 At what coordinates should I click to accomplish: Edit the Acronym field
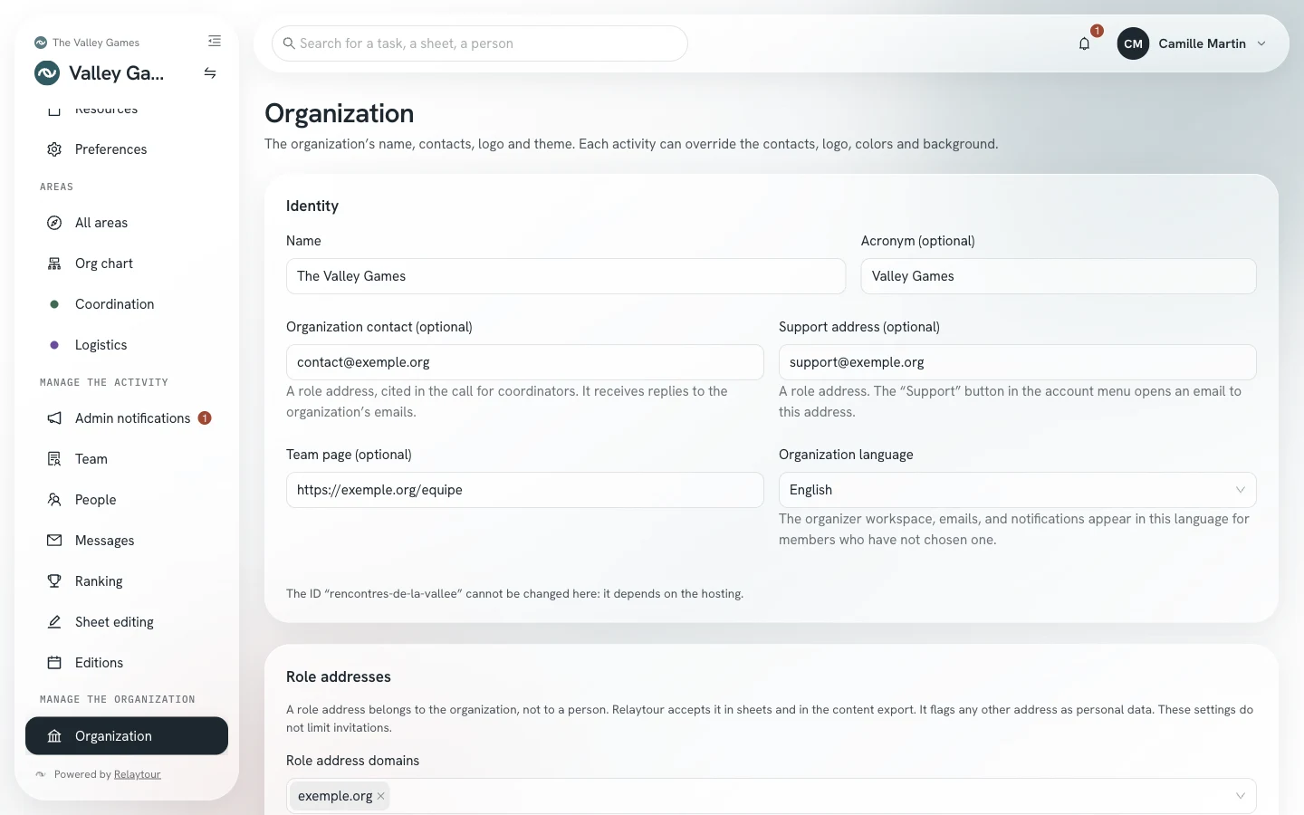tap(1059, 276)
